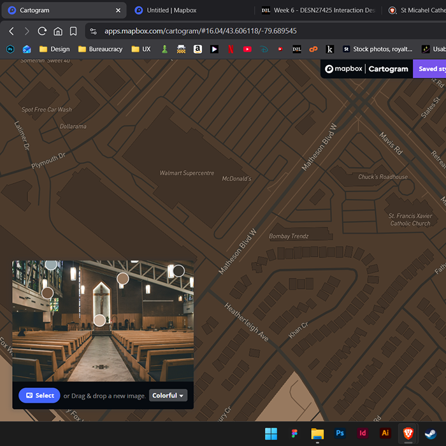Click the Chuck's Roadhouse map label
The width and height of the screenshot is (446, 446).
pyautogui.click(x=383, y=177)
